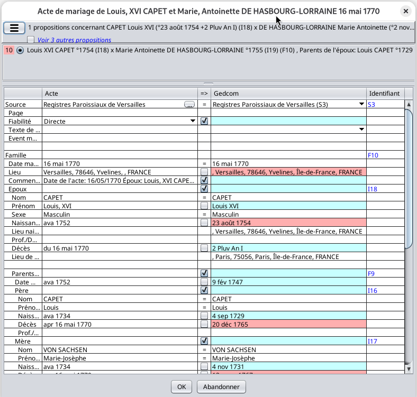Open the hamburger menu button
Viewport: 417px width, 397px height.
click(x=14, y=28)
